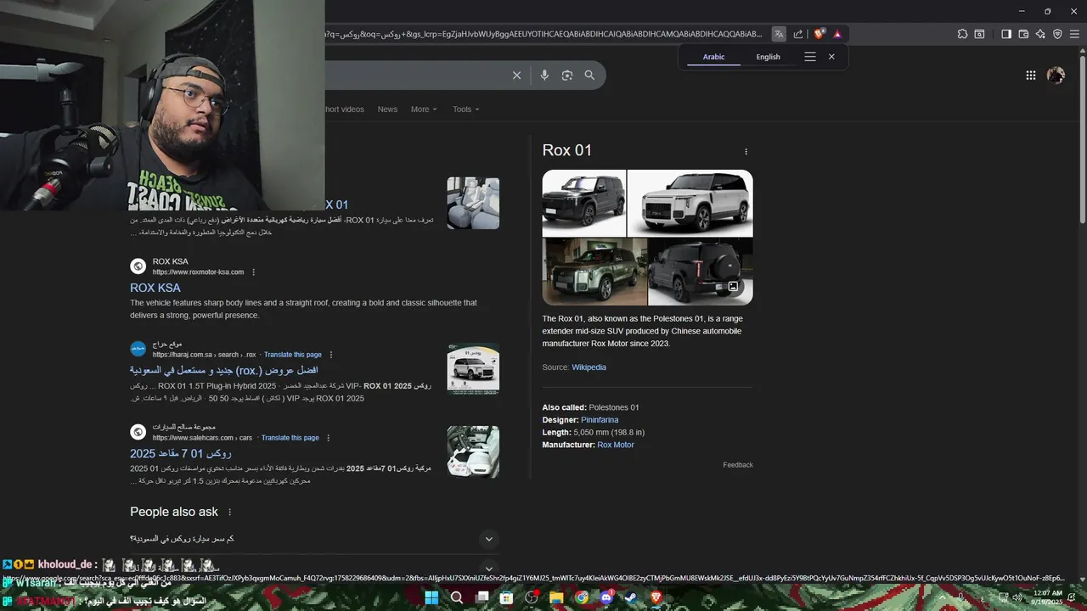This screenshot has width=1087, height=611.
Task: Open Brave Wallet icon
Action: pyautogui.click(x=1023, y=34)
